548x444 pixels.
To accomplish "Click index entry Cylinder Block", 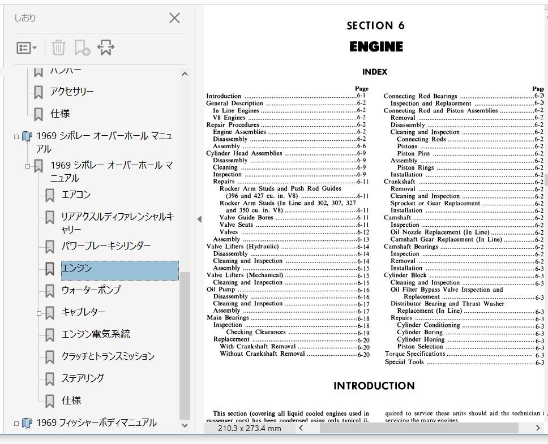I will [x=405, y=275].
